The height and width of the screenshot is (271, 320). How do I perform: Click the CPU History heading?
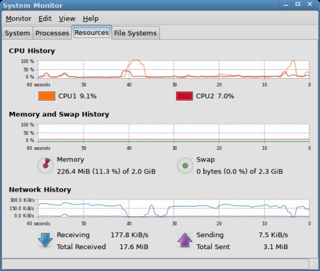click(x=32, y=51)
